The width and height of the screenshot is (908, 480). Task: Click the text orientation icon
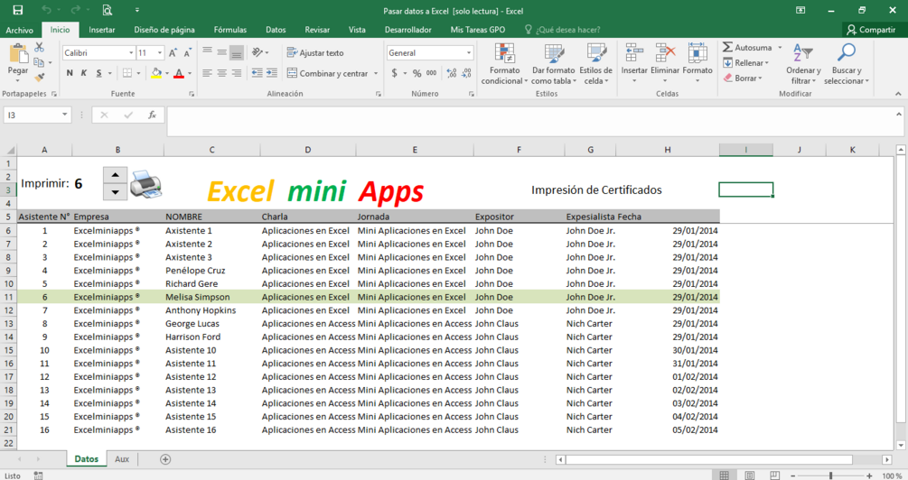(x=257, y=52)
